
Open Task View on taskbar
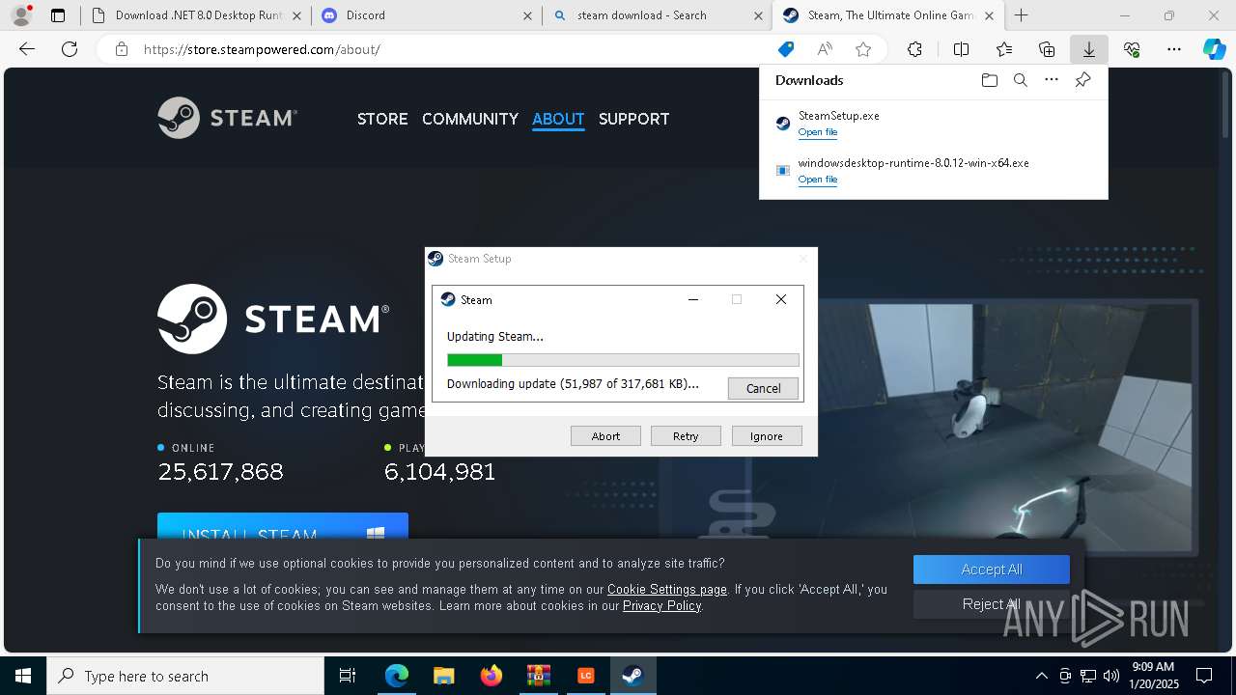coord(348,676)
